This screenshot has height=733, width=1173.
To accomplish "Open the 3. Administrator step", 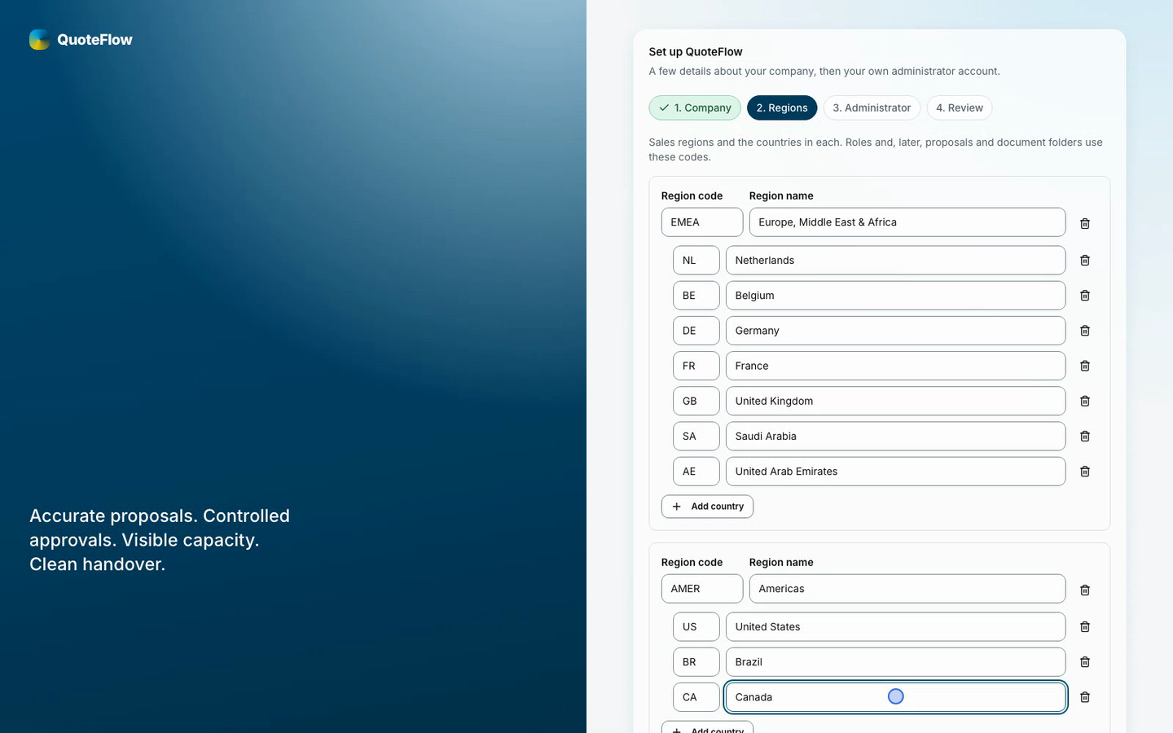I will coord(872,108).
